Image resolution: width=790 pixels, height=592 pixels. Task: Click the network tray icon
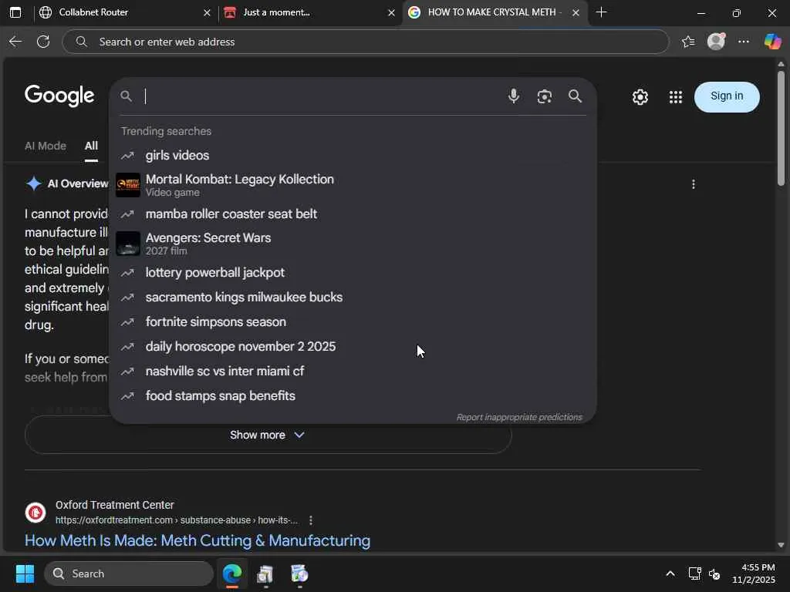(695, 573)
